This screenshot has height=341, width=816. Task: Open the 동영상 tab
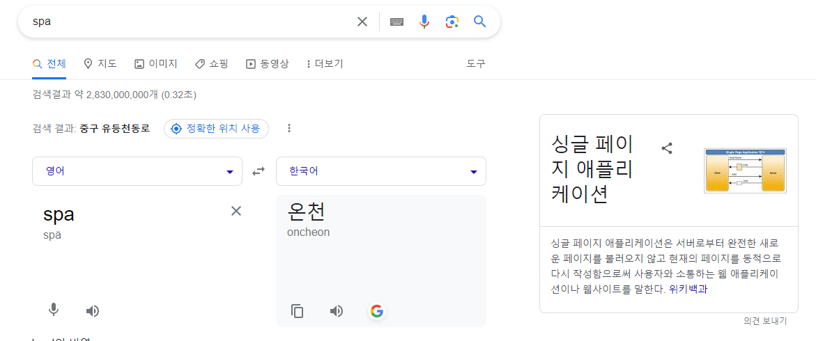pos(267,64)
